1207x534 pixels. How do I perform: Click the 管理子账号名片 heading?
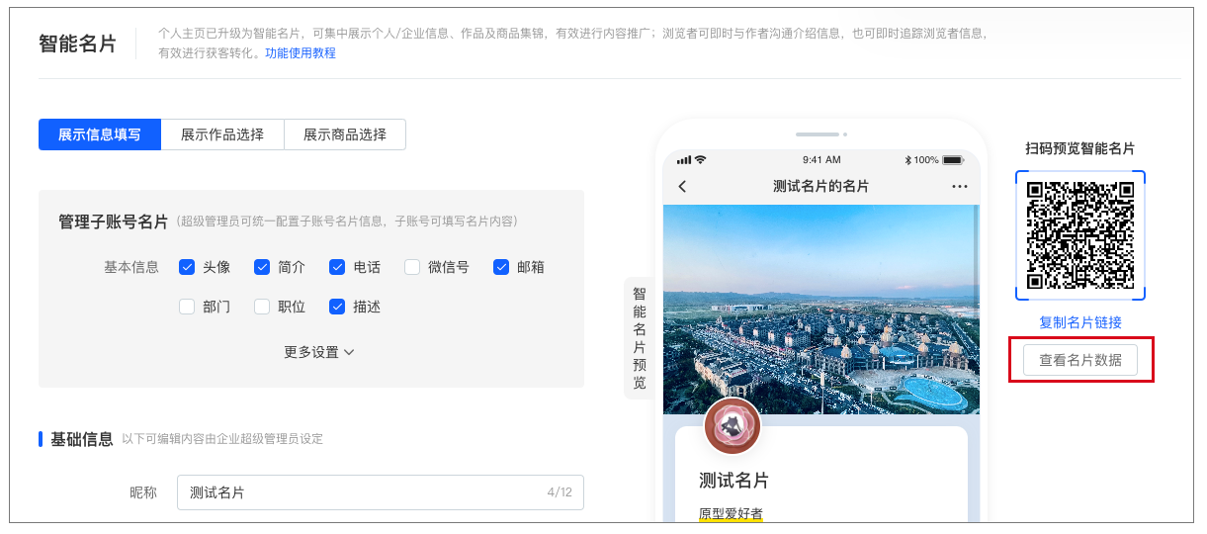tap(114, 222)
